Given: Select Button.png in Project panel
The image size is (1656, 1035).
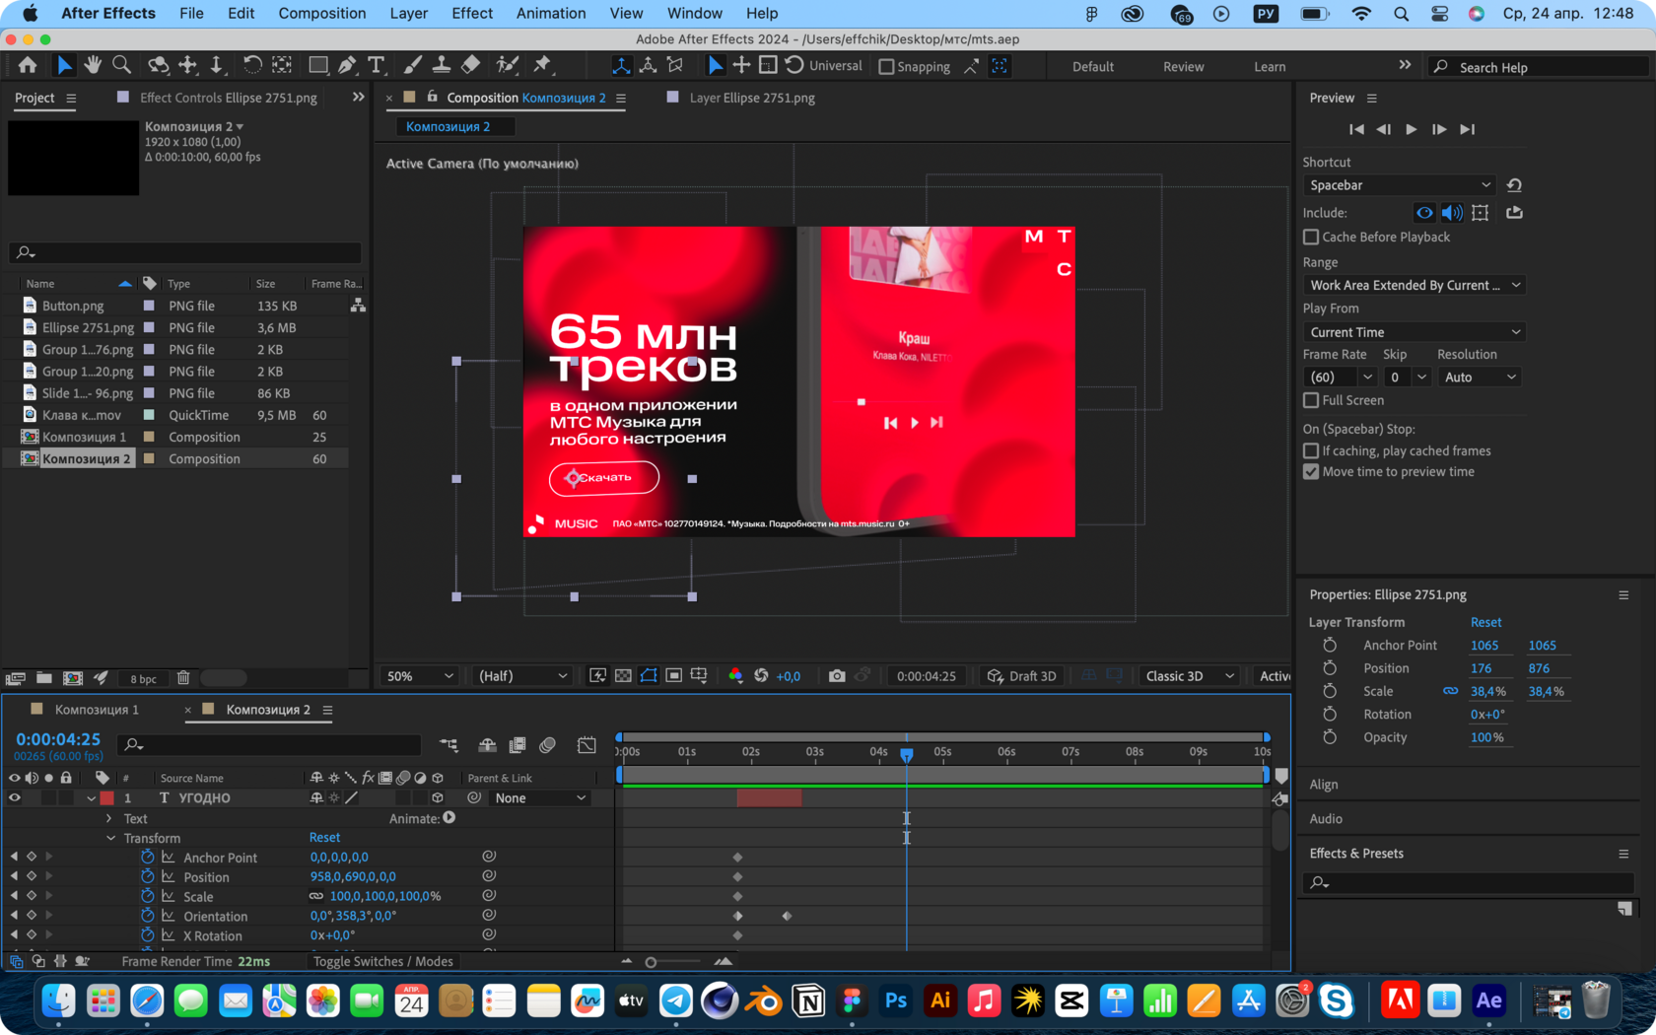Looking at the screenshot, I should coord(73,307).
